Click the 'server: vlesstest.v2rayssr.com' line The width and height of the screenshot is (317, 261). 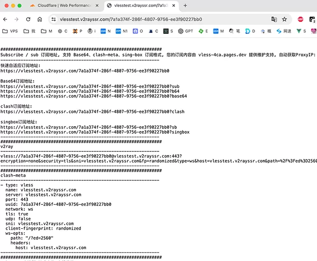click(43, 195)
